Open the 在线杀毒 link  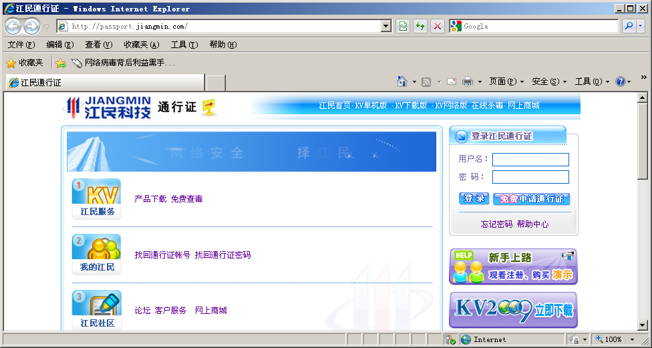pos(488,106)
